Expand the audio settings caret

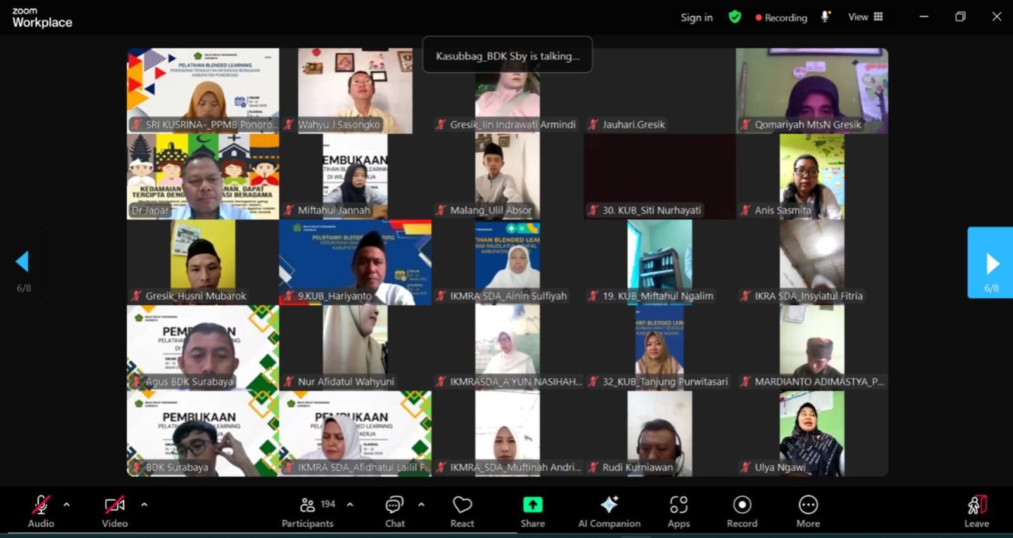pos(67,505)
